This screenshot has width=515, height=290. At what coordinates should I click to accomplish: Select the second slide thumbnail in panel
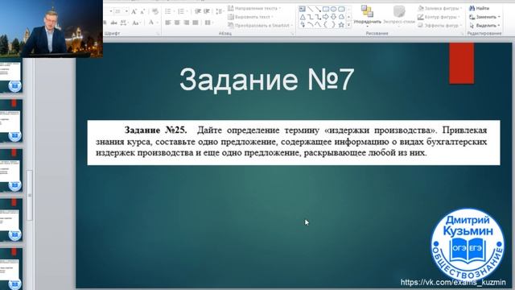(10, 121)
